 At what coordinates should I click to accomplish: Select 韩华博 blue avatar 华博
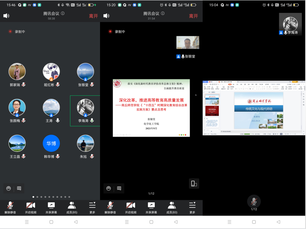point(51,143)
